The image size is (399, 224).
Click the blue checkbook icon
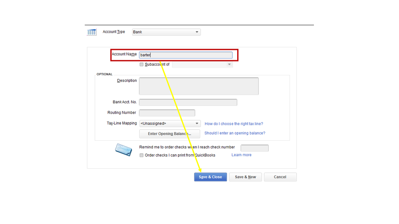pyautogui.click(x=124, y=149)
